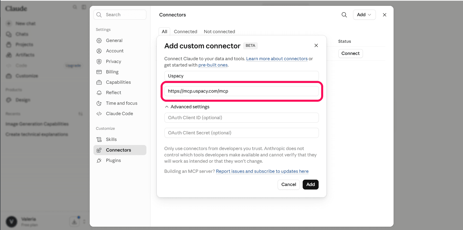Click the Chats icon in background sidebar
This screenshot has height=230, width=463.
click(x=9, y=34)
